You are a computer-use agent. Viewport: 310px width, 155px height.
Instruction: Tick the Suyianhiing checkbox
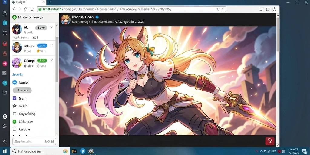[x=15, y=114]
